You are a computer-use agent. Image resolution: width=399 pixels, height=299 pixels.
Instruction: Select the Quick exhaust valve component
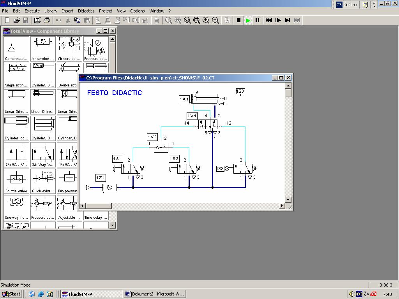coord(43,181)
